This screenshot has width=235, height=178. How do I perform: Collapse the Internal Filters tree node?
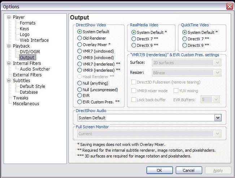point(9,63)
